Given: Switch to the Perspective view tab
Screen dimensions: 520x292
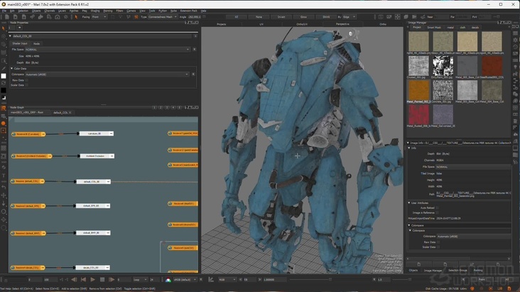Looking at the screenshot, I should pos(342,24).
